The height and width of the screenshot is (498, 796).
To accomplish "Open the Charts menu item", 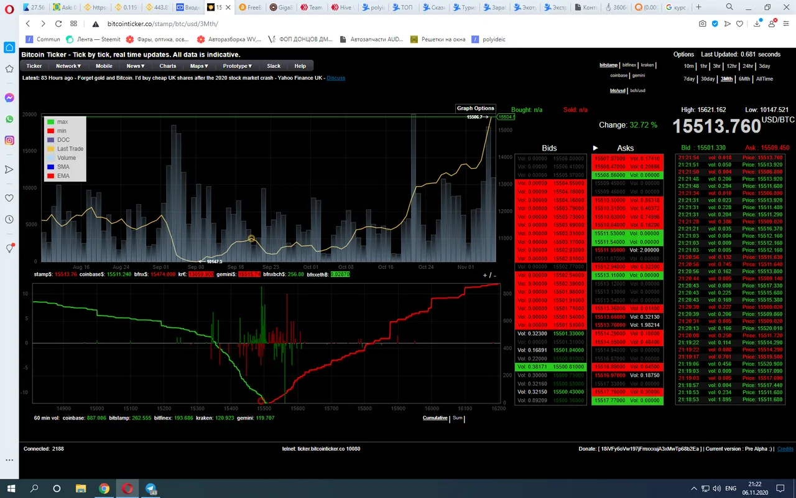I will 168,66.
